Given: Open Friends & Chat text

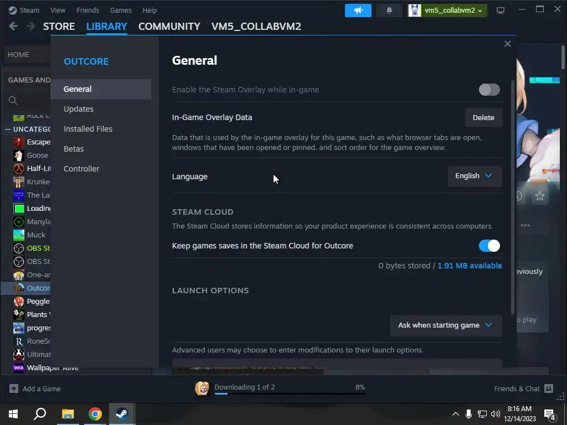Looking at the screenshot, I should point(517,389).
